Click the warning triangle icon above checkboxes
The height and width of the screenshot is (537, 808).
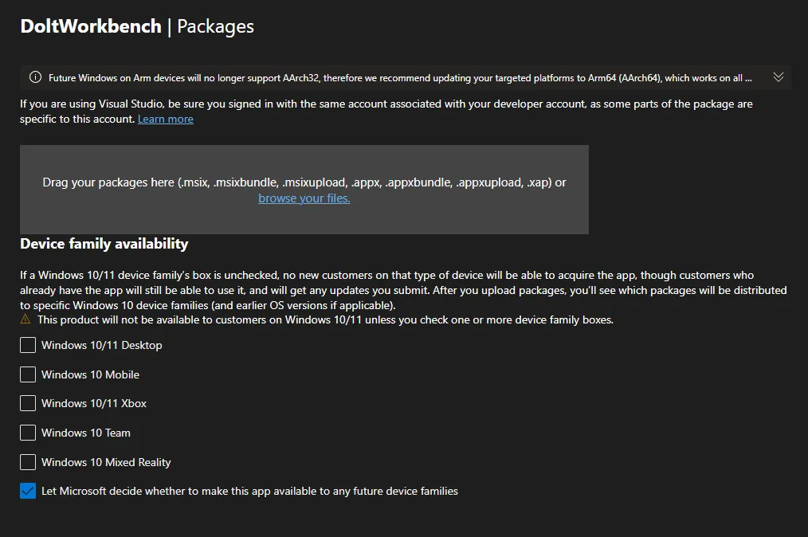click(x=26, y=319)
